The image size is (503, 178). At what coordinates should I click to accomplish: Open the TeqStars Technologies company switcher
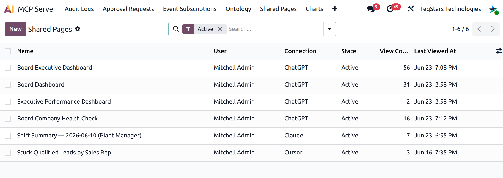click(x=450, y=9)
